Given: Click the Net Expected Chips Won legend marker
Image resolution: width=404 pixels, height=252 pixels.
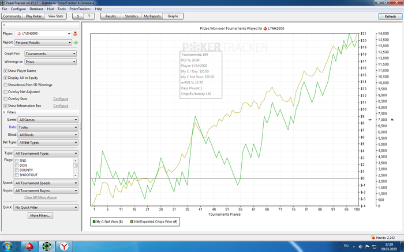Looking at the screenshot, I should tap(132, 222).
